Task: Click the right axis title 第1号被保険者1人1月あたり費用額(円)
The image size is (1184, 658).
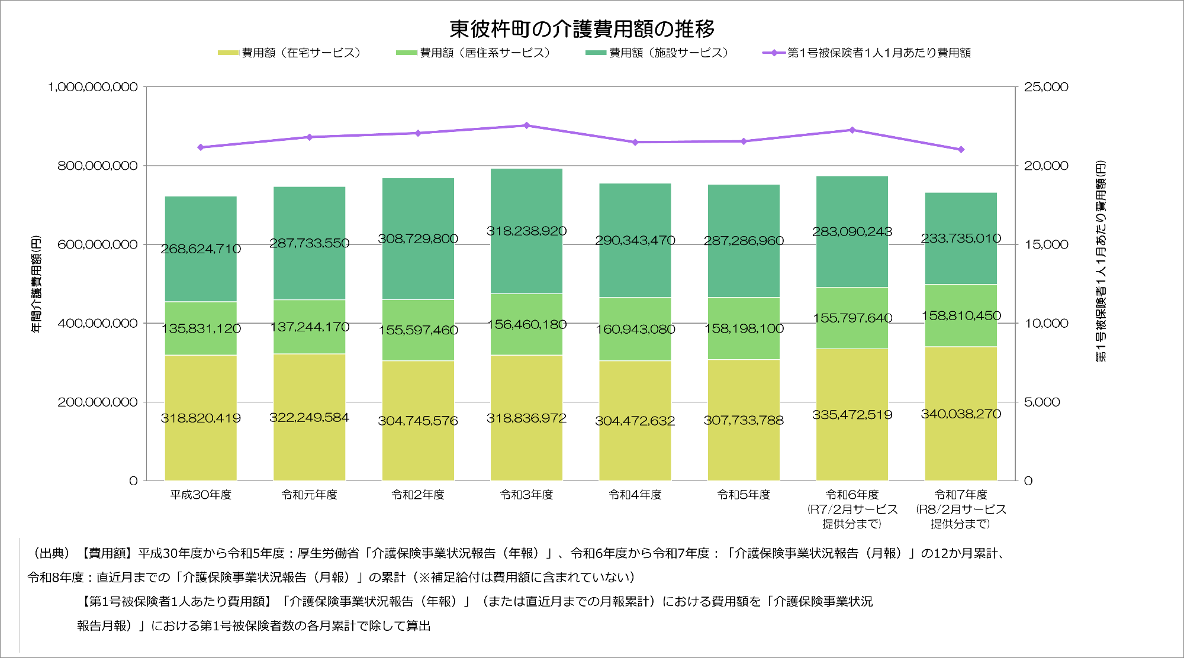Action: pyautogui.click(x=1101, y=262)
